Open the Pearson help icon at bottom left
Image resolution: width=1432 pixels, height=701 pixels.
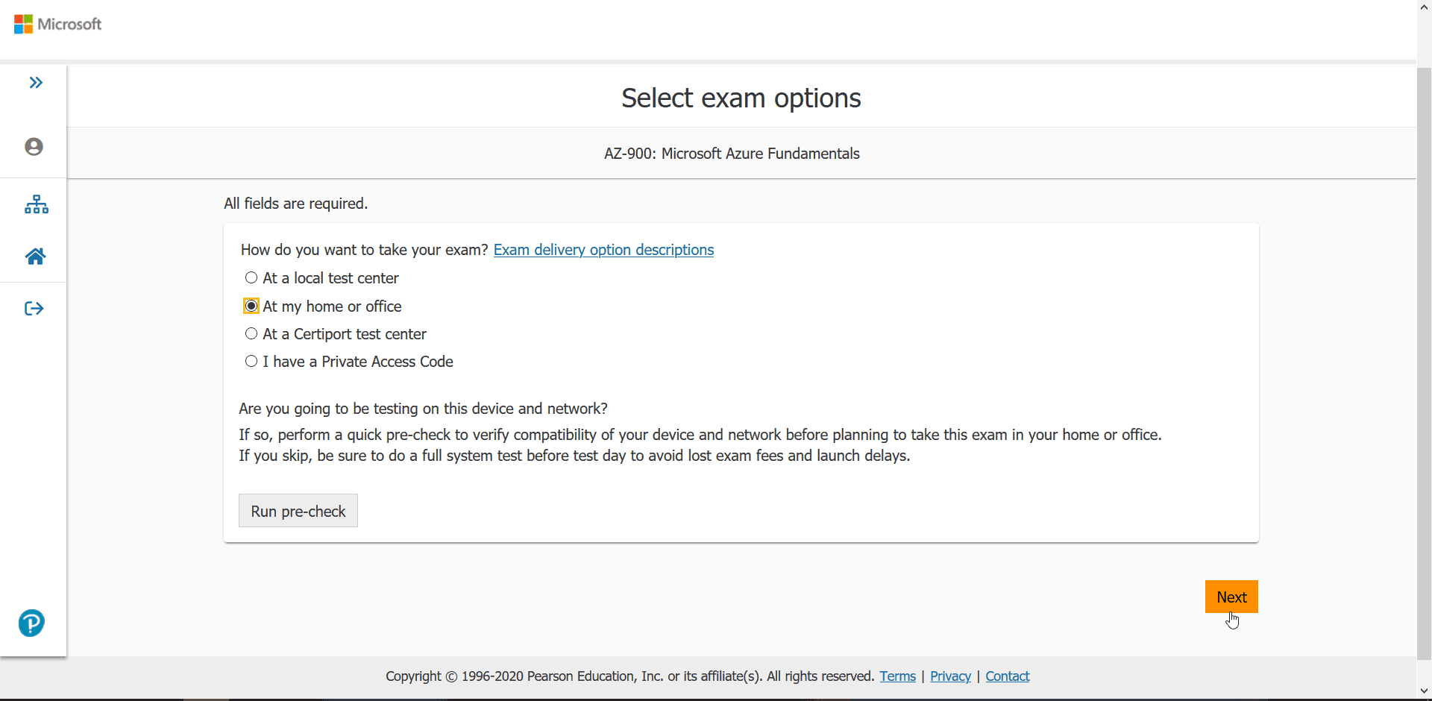[x=31, y=623]
